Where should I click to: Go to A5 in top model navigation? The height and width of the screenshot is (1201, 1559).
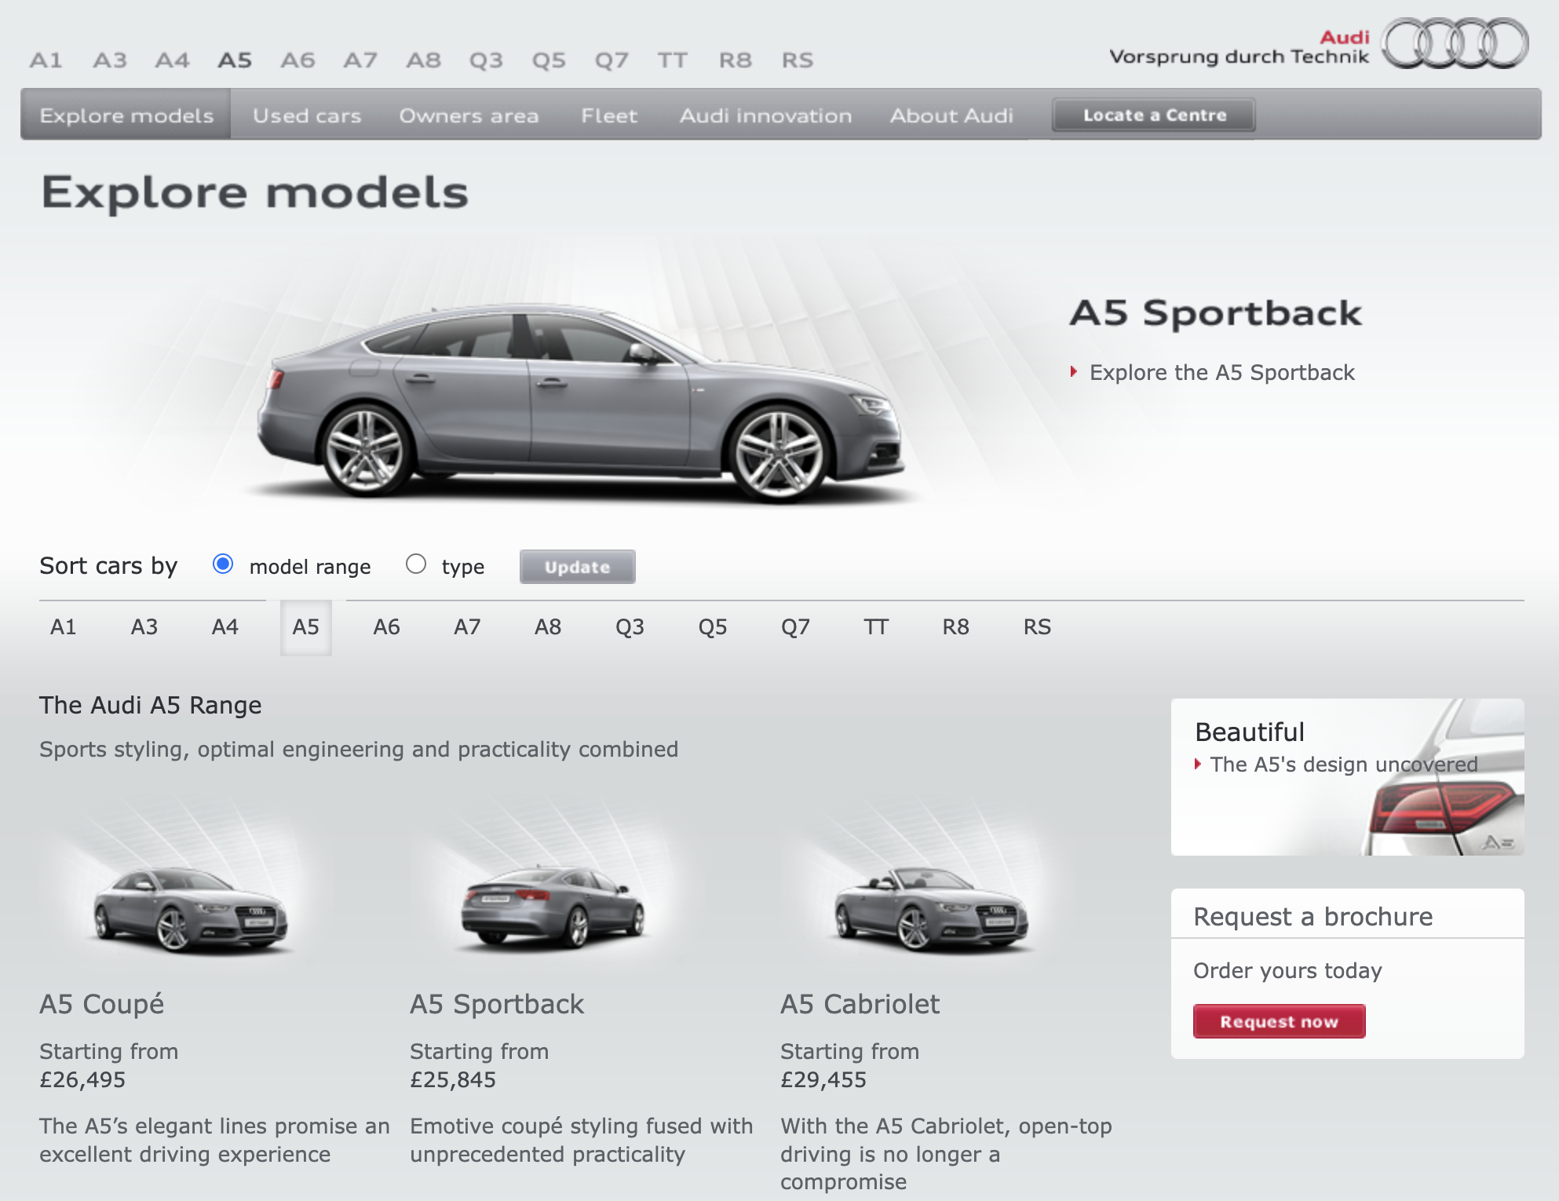click(x=235, y=60)
